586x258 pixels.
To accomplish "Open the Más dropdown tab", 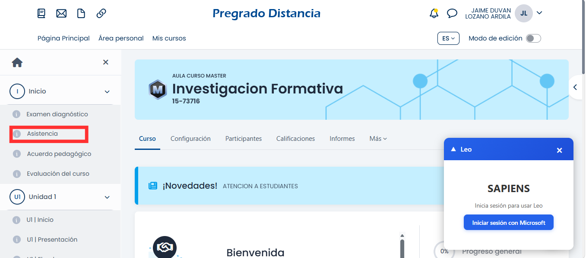I will point(378,139).
